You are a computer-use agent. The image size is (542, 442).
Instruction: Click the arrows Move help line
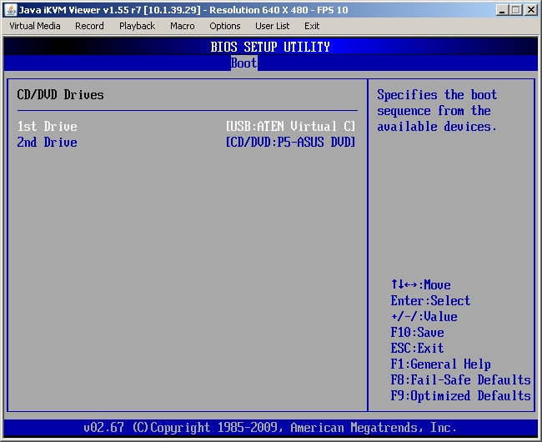pyautogui.click(x=420, y=284)
